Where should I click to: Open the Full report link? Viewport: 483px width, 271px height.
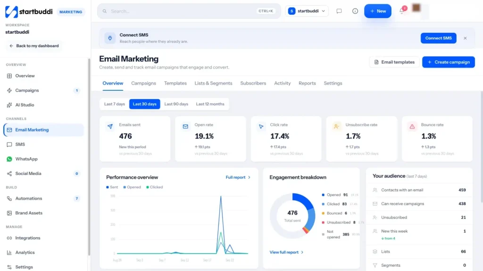tap(238, 177)
